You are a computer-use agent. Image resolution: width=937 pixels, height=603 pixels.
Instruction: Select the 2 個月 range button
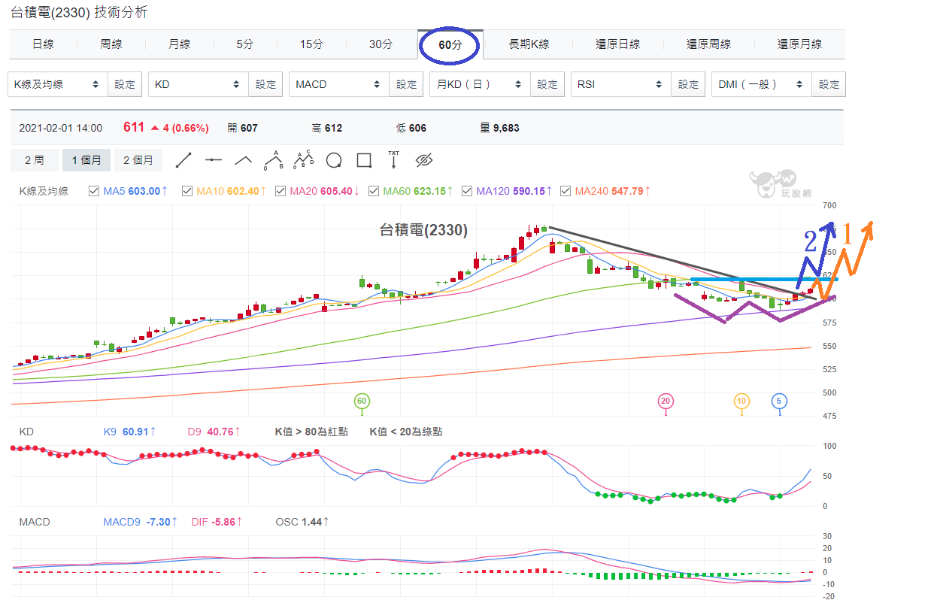coord(138,160)
